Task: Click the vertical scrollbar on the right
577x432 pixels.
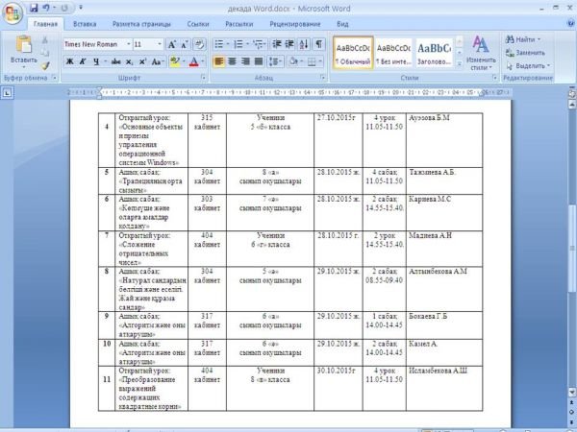Action: pyautogui.click(x=570, y=240)
